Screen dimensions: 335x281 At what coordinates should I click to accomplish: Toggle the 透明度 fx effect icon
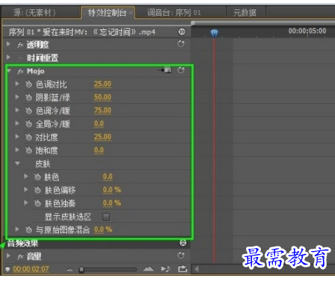pos(20,45)
